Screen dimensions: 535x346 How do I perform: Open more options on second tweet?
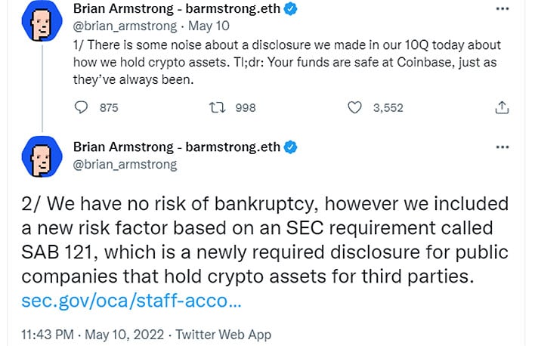click(503, 147)
